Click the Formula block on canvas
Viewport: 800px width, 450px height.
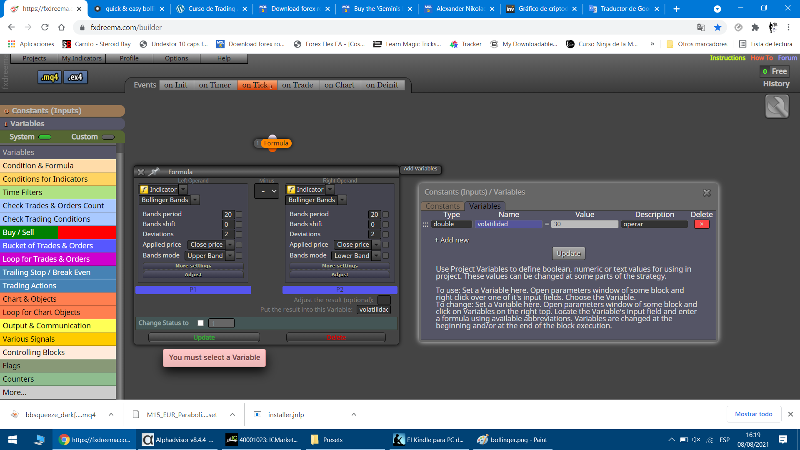(x=275, y=143)
